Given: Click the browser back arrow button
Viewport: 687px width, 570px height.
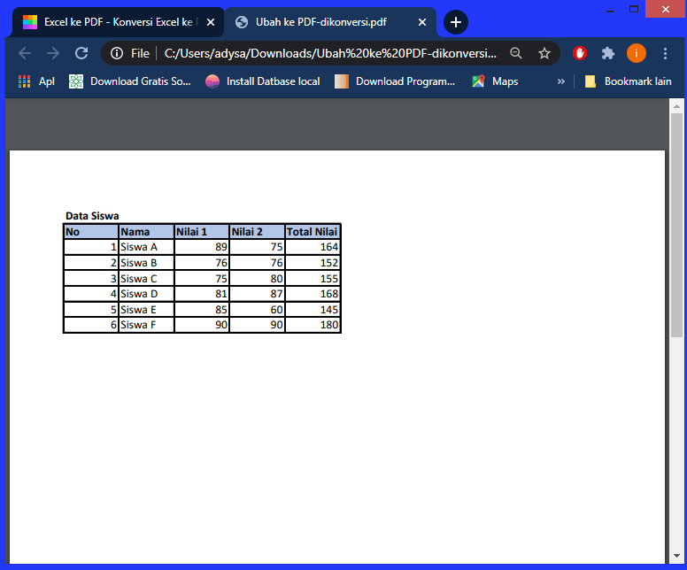Looking at the screenshot, I should [25, 53].
